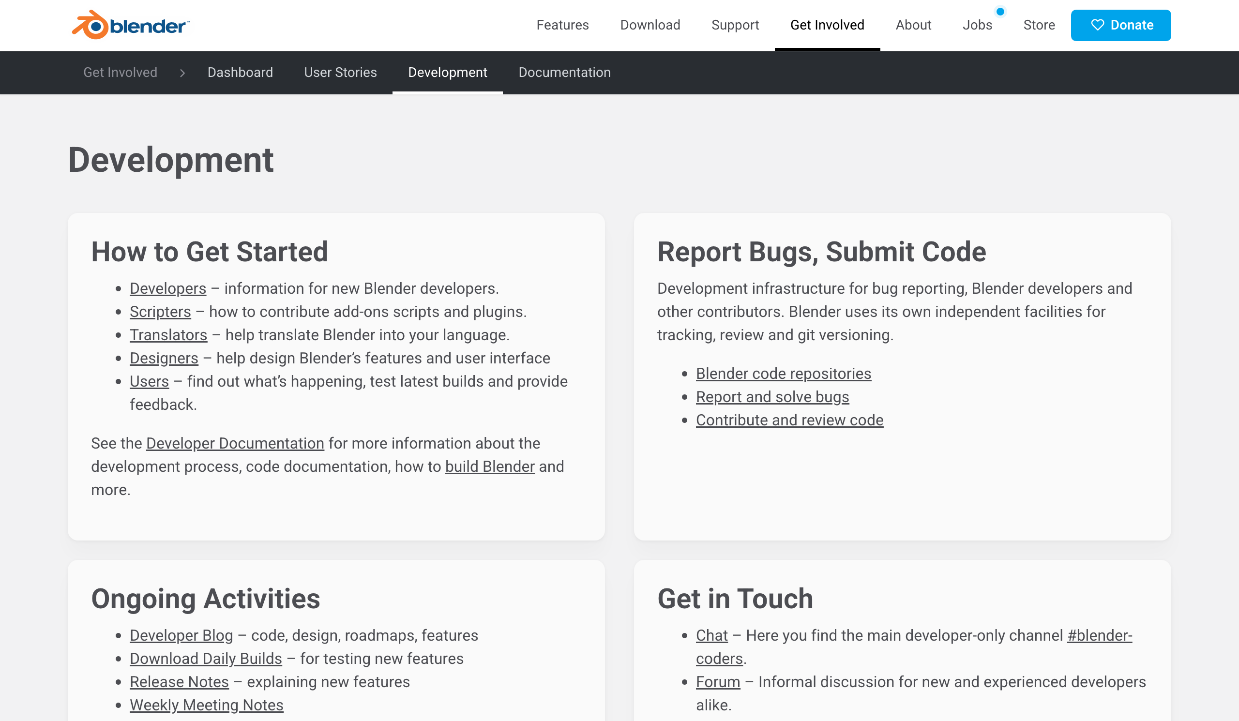The image size is (1239, 721).
Task: Switch to the Documentation tab
Action: pos(564,72)
